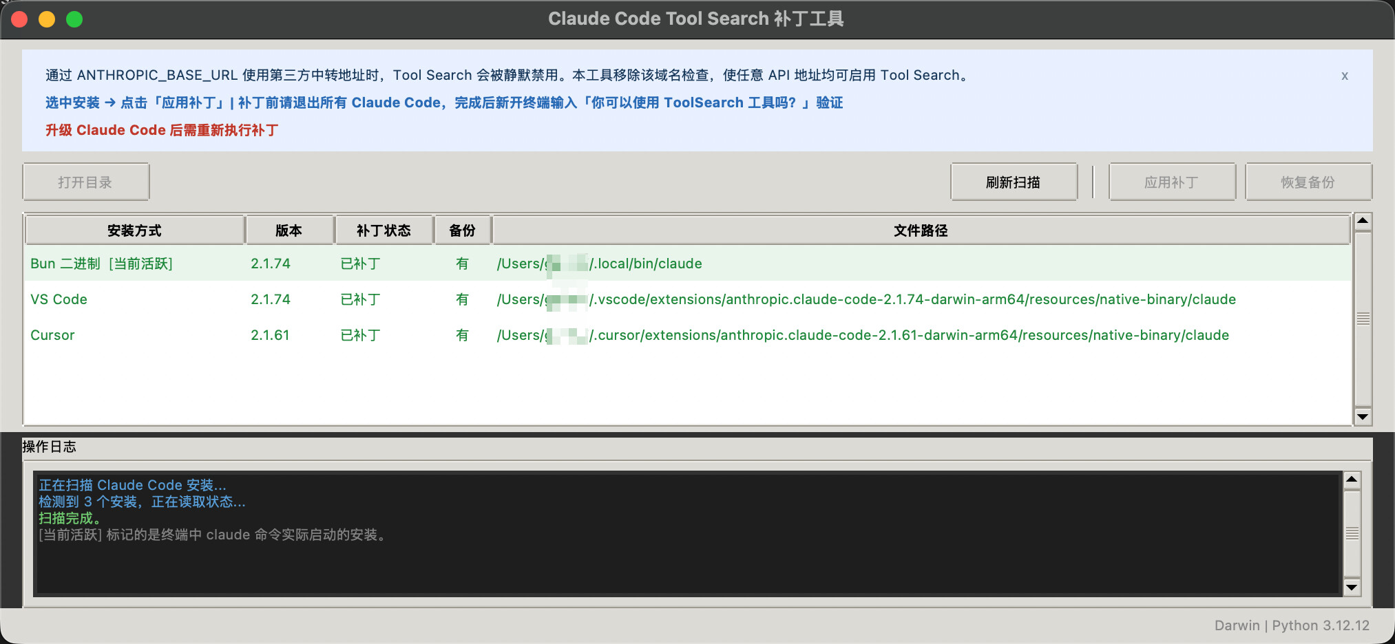Sort by the 文件路径 column header
Image resolution: width=1395 pixels, height=644 pixels.
(x=921, y=230)
